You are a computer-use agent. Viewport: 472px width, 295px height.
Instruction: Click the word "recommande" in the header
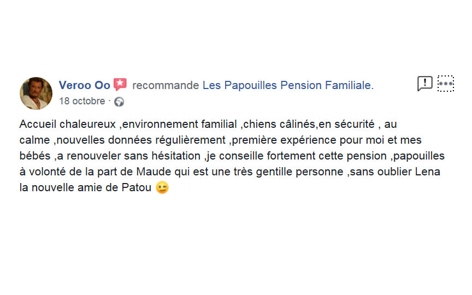click(x=166, y=85)
